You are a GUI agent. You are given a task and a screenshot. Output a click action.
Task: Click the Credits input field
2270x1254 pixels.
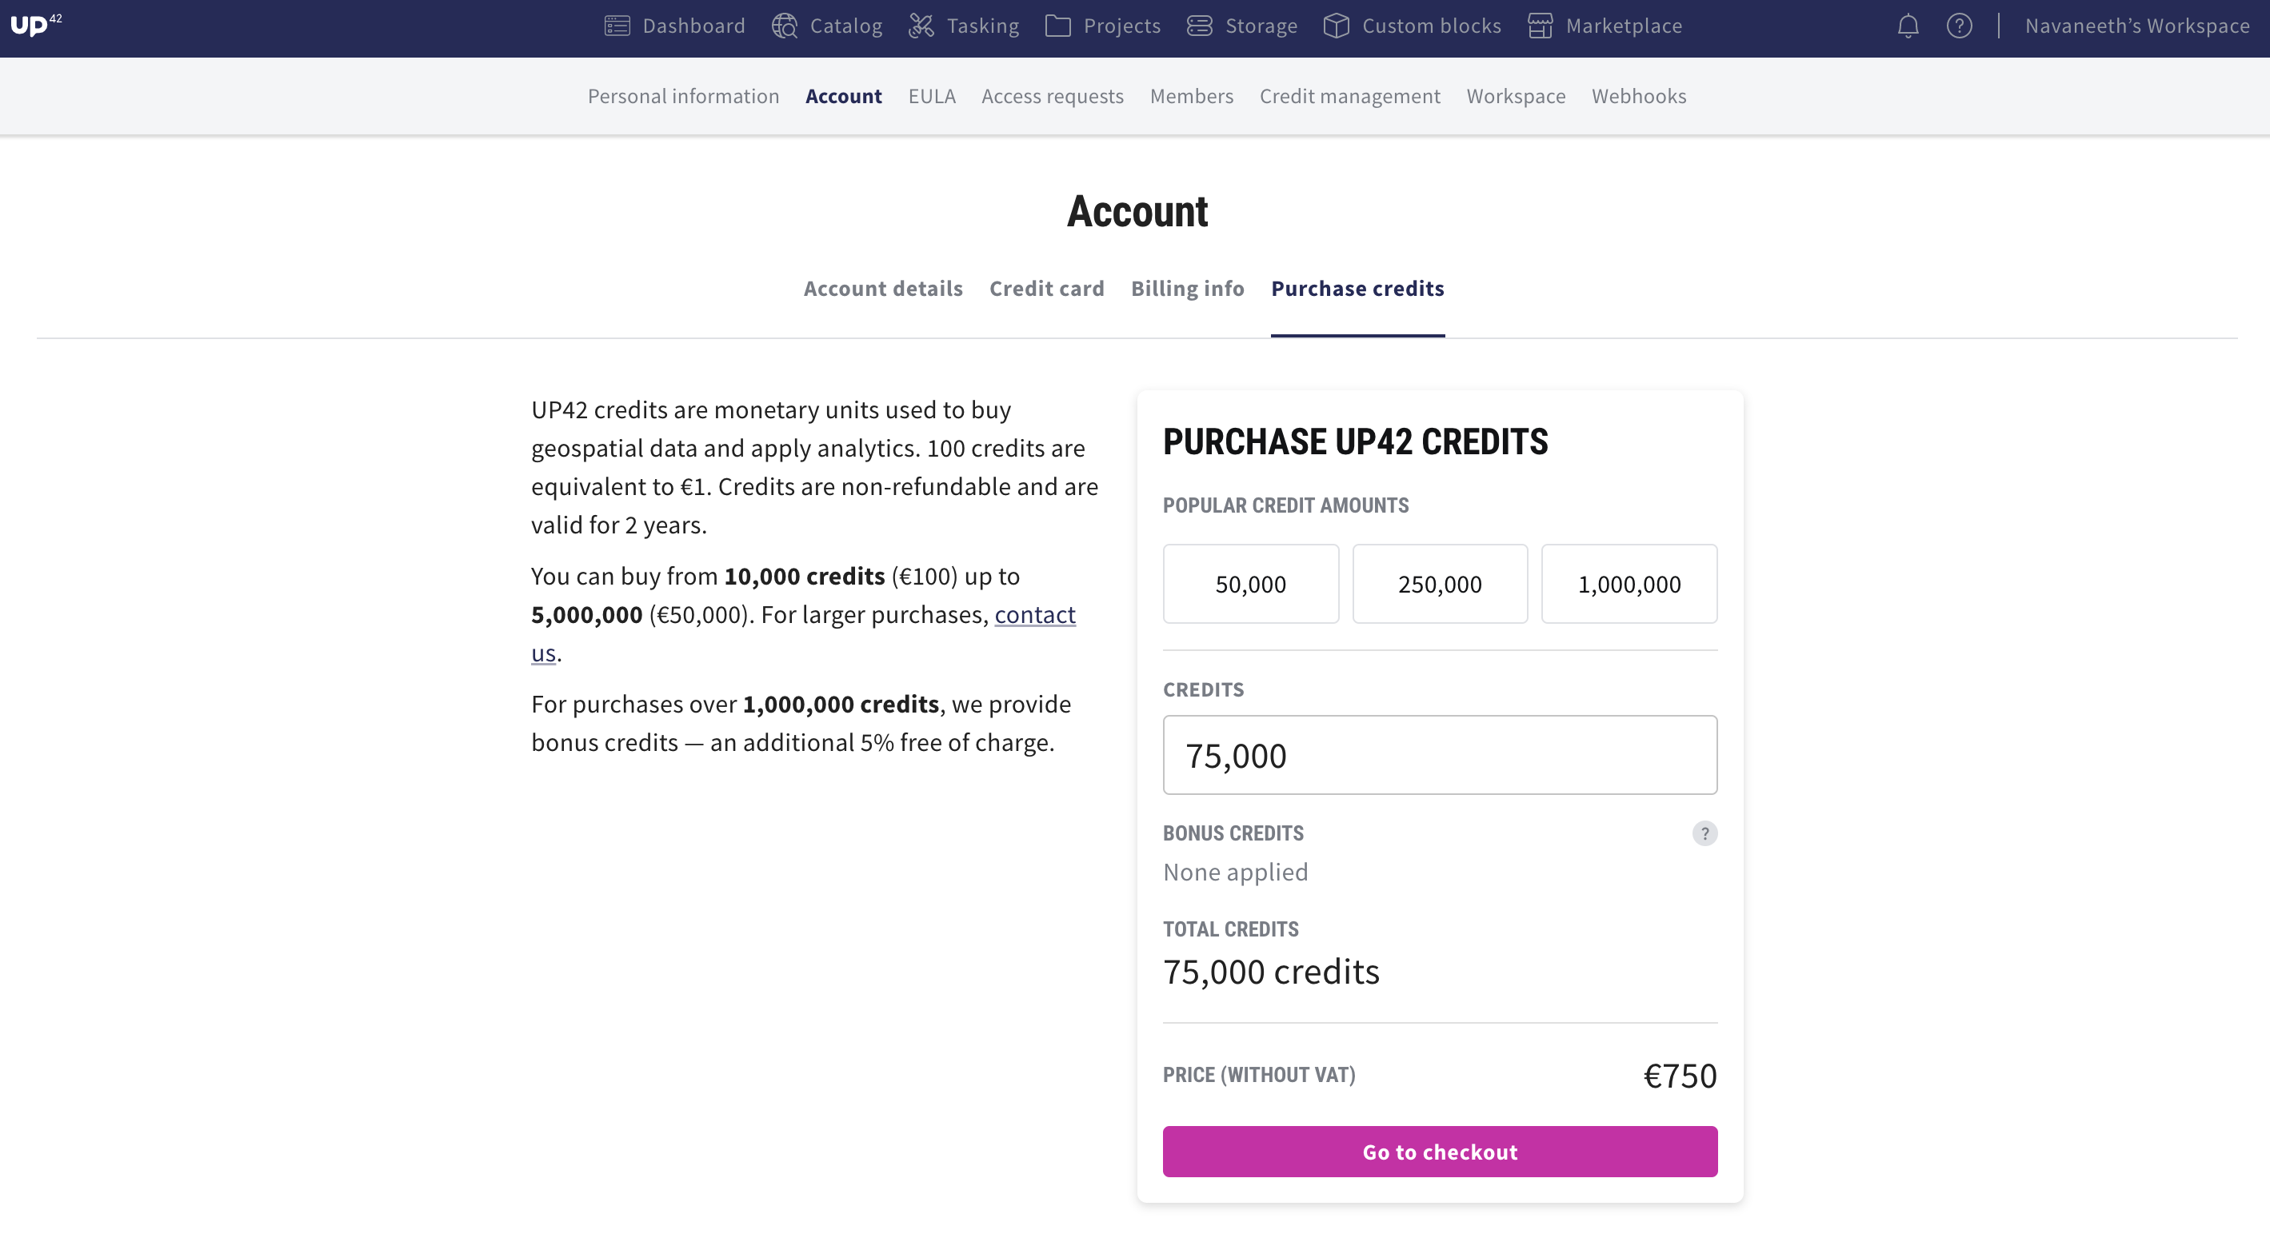click(1439, 755)
